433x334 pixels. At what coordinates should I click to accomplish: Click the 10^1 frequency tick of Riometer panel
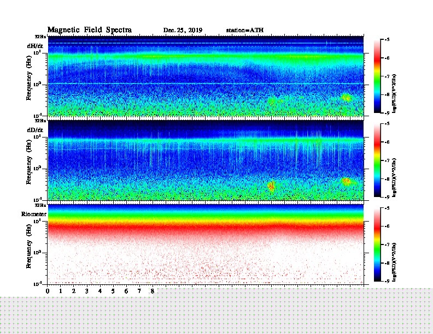click(x=38, y=220)
